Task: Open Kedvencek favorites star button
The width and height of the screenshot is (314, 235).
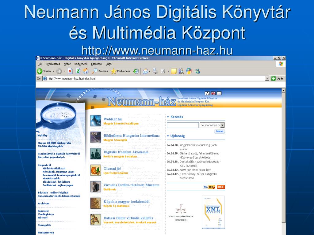Action: [120, 71]
